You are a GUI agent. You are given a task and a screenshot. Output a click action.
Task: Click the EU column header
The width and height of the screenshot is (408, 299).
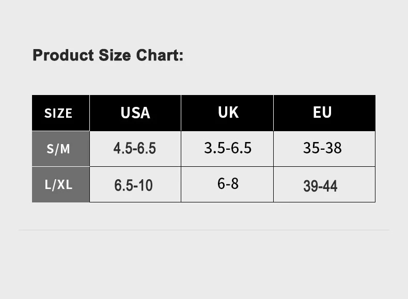[322, 112]
